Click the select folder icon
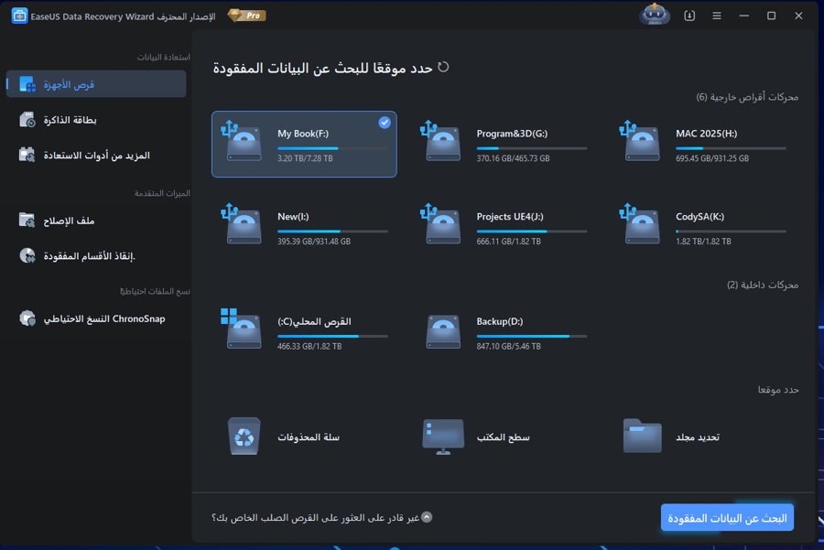The image size is (824, 550). click(642, 436)
